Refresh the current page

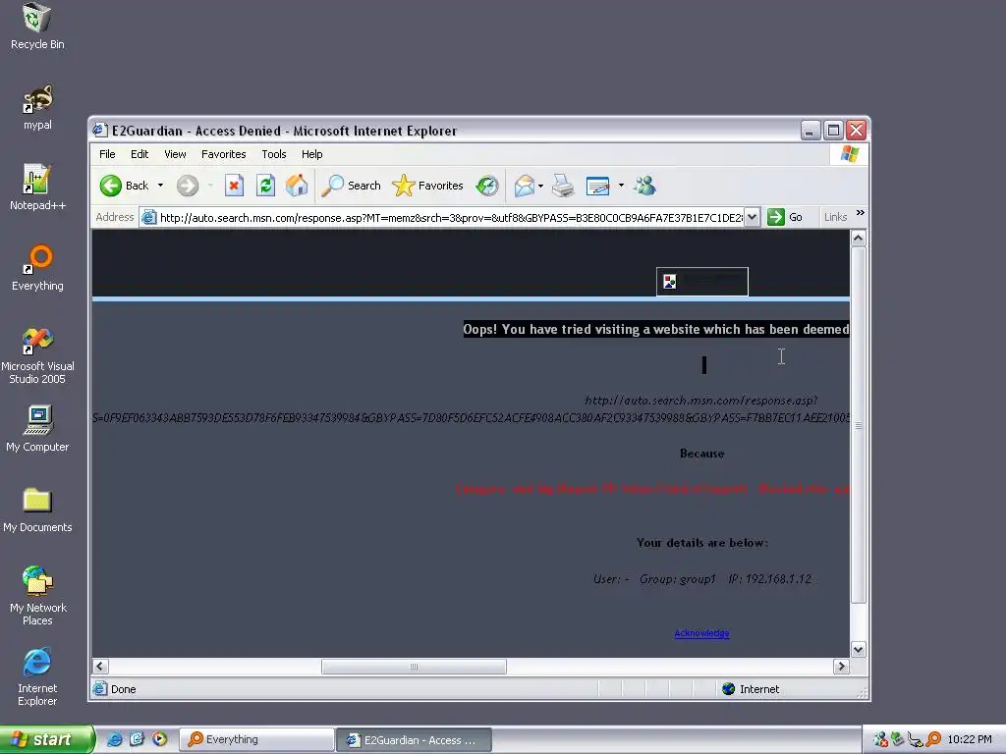[x=265, y=186]
